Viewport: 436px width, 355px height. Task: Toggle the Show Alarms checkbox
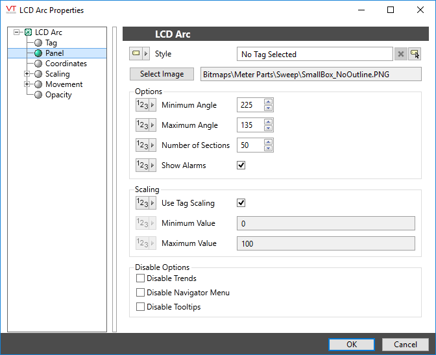pos(241,165)
